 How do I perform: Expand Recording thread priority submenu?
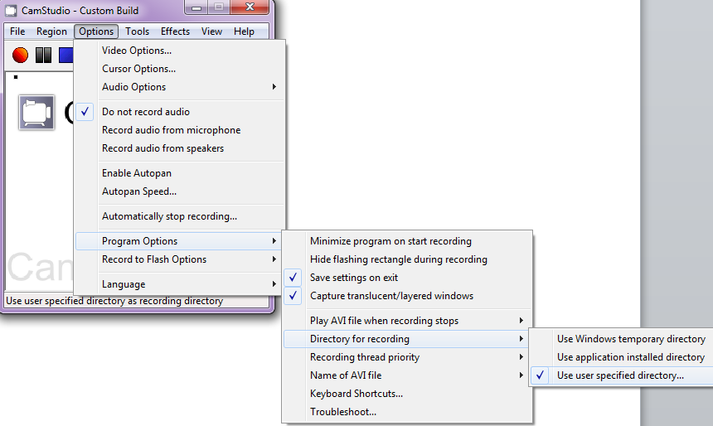pos(407,357)
